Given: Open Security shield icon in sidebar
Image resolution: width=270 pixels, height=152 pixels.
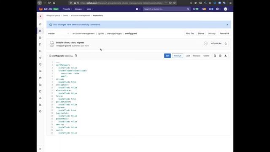Looking at the screenshot, I should [40, 65].
